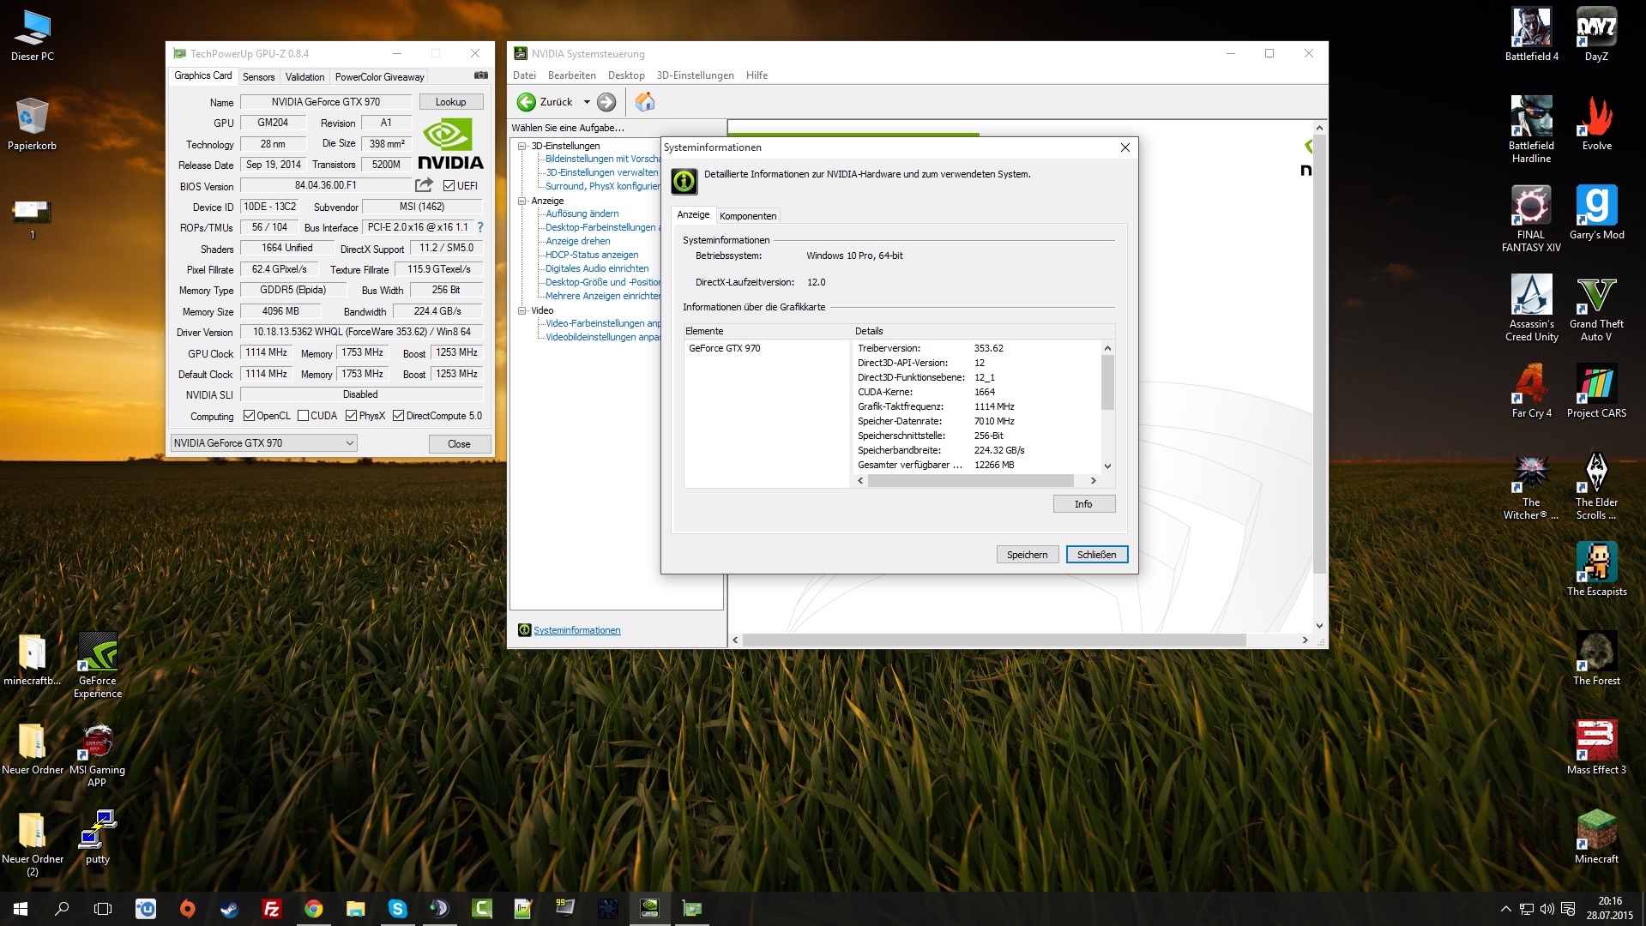Toggle the PhysX checkbox

[351, 416]
